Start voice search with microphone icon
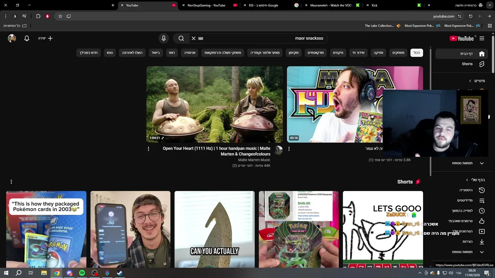495x278 pixels. click(164, 38)
